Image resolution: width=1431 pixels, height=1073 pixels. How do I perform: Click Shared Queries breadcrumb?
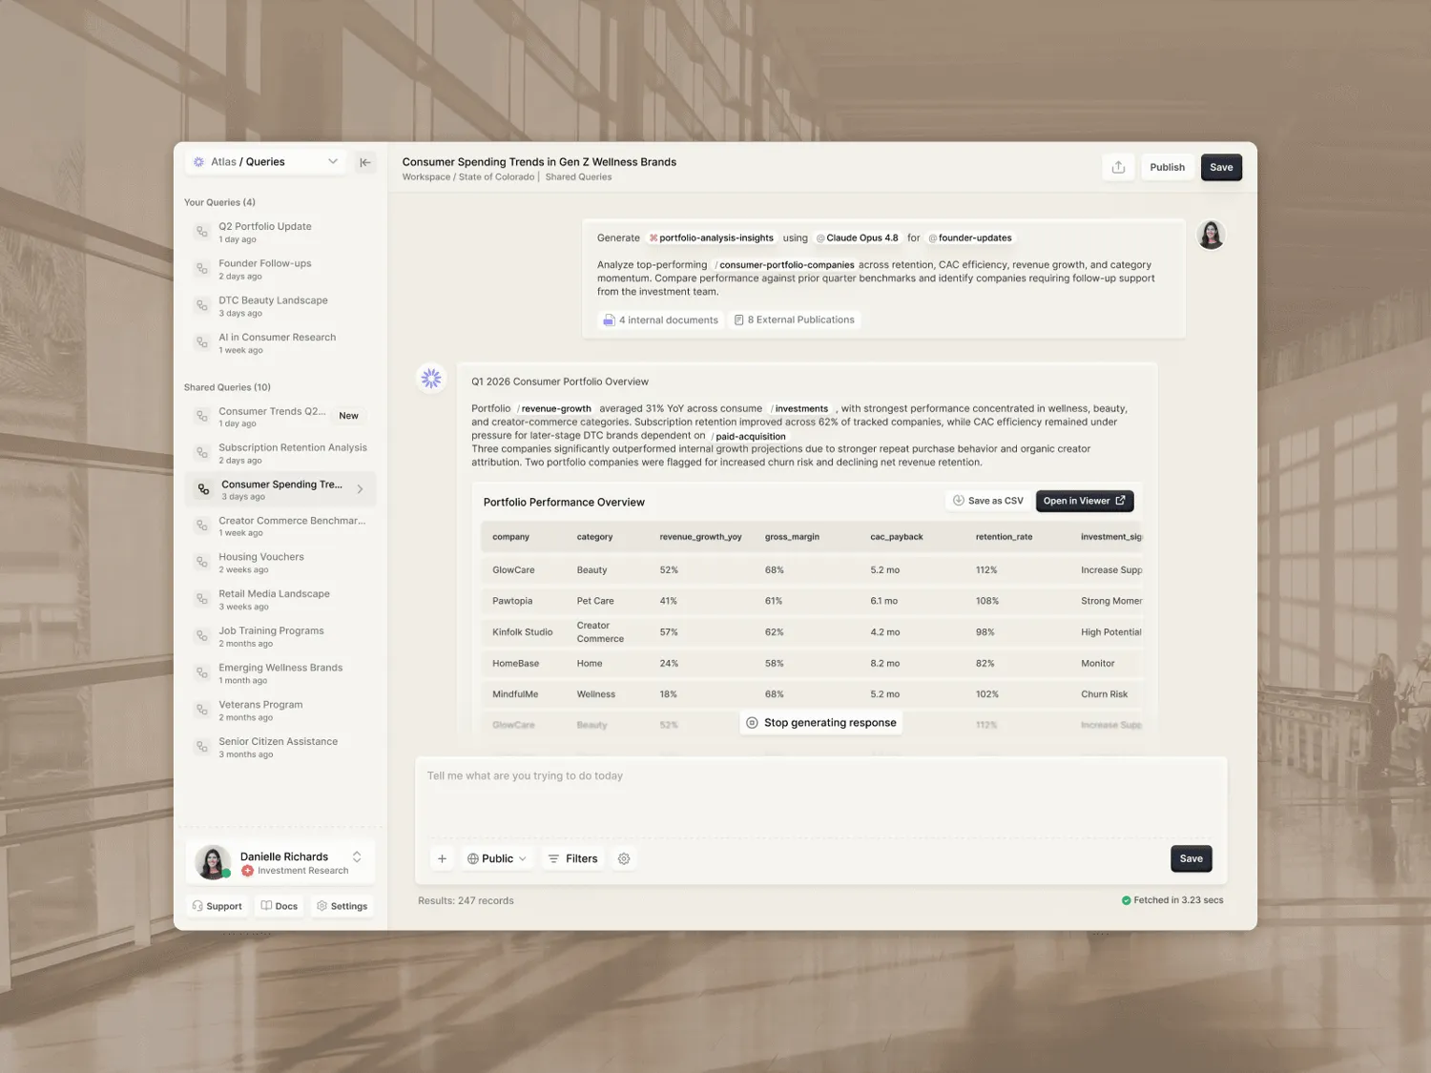(x=578, y=177)
